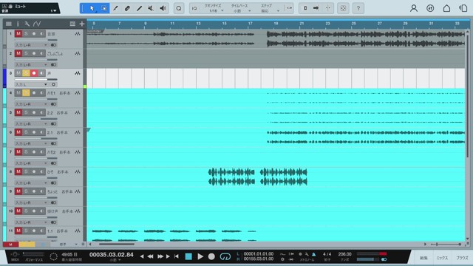473x266 pixels.
Task: Open the global tracks list icon
Action: [72, 24]
